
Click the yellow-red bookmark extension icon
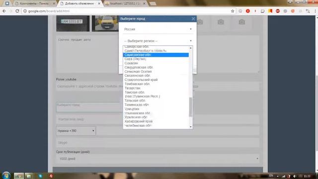point(270,11)
